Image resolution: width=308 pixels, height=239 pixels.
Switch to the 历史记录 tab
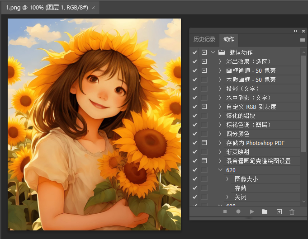tap(204, 39)
